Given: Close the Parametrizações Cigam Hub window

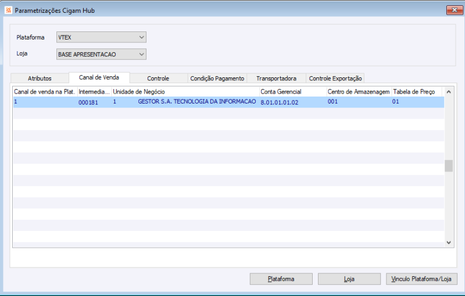Looking at the screenshot, I should coord(455,10).
